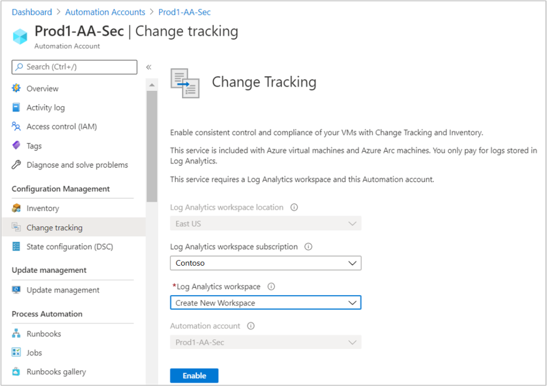Viewport: 547px width, 386px height.
Task: Open the Overview page icon in sidebar
Action: (18, 88)
